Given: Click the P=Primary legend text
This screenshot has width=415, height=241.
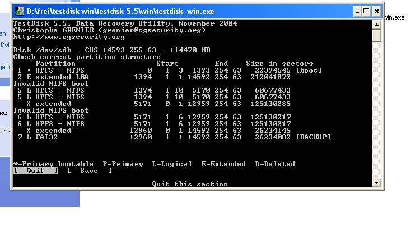Looking at the screenshot, I should 123,164.
